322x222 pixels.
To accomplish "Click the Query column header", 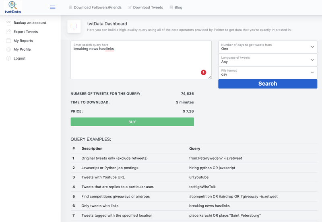I will click(195, 148).
